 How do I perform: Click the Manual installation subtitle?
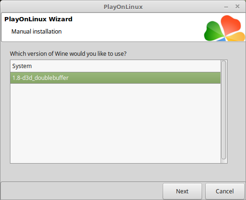[36, 32]
